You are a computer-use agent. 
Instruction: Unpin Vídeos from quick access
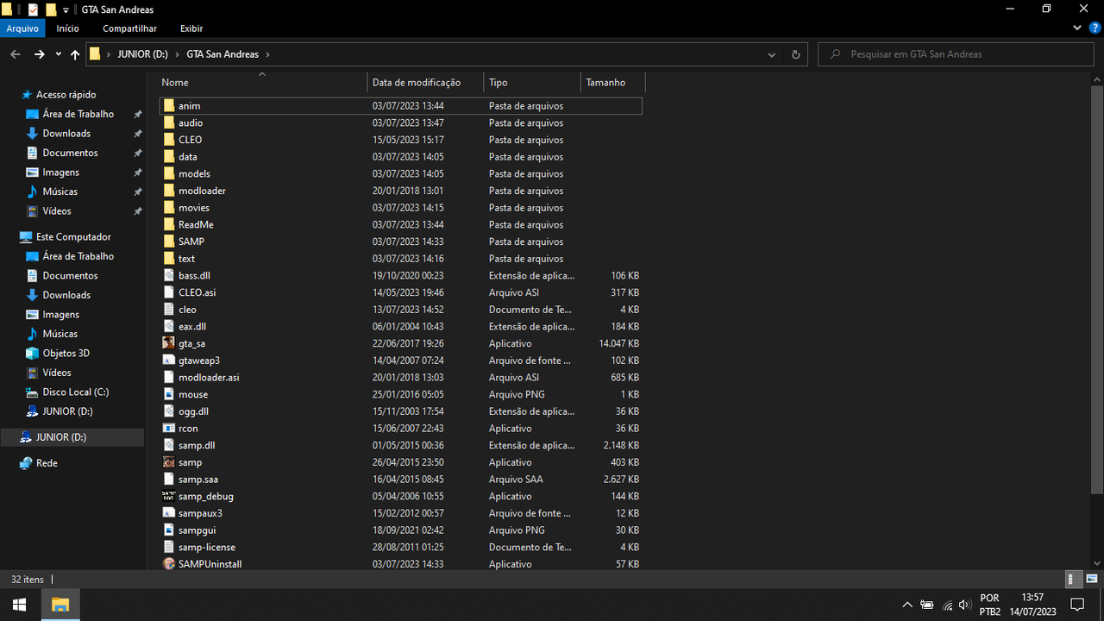(x=138, y=211)
